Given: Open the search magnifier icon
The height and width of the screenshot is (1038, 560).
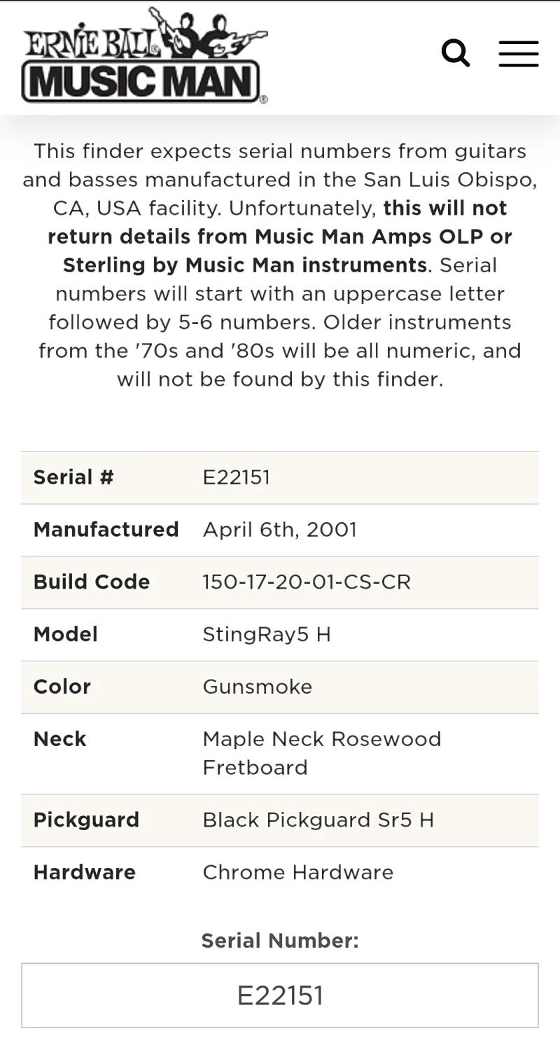Looking at the screenshot, I should (x=456, y=53).
